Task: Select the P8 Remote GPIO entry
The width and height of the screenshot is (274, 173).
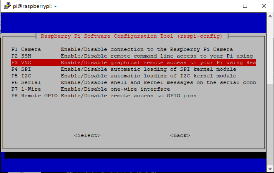Action: [134, 96]
